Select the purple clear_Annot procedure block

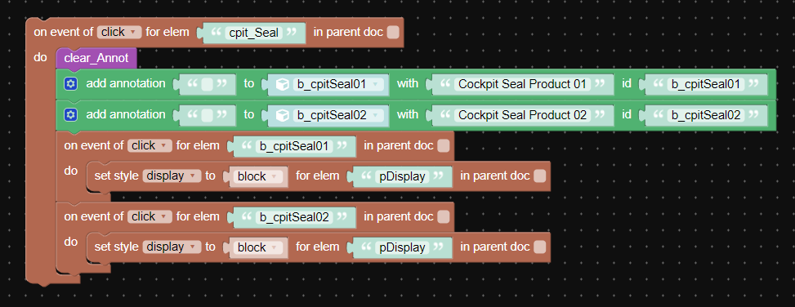[x=96, y=58]
